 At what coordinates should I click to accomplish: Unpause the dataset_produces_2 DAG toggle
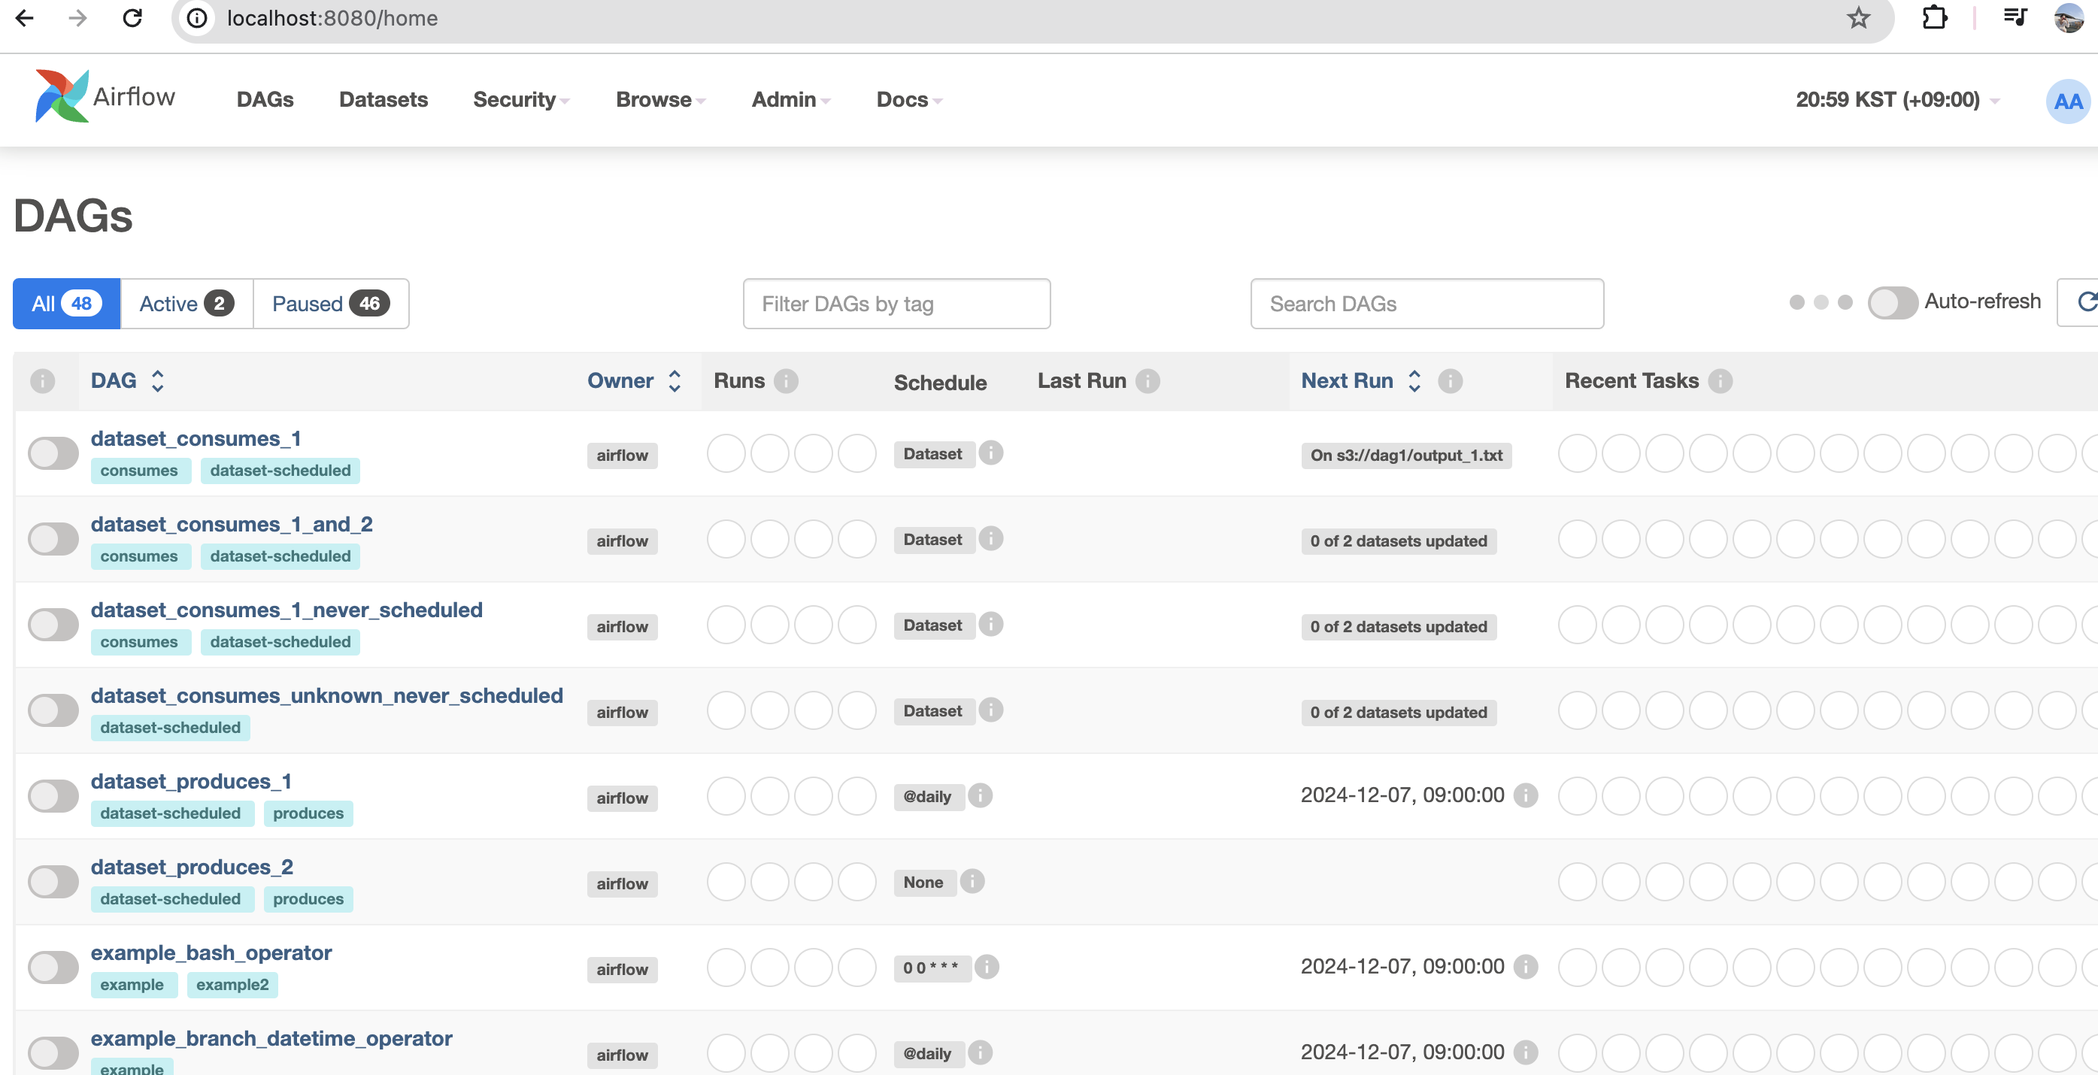53,881
